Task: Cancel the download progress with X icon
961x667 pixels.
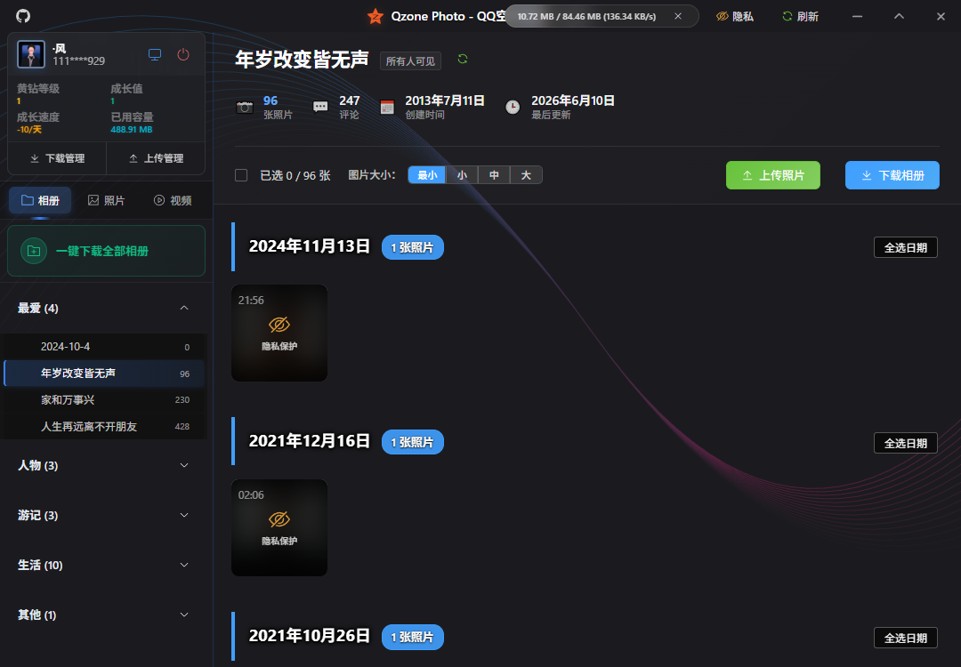Action: tap(678, 17)
